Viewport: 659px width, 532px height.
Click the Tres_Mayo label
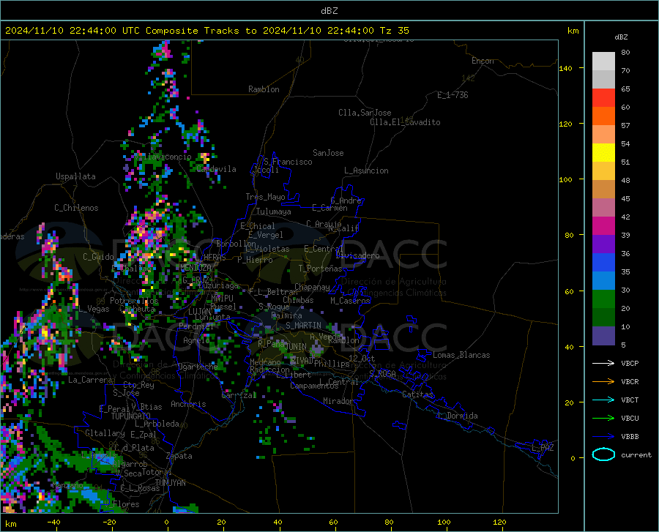265,197
